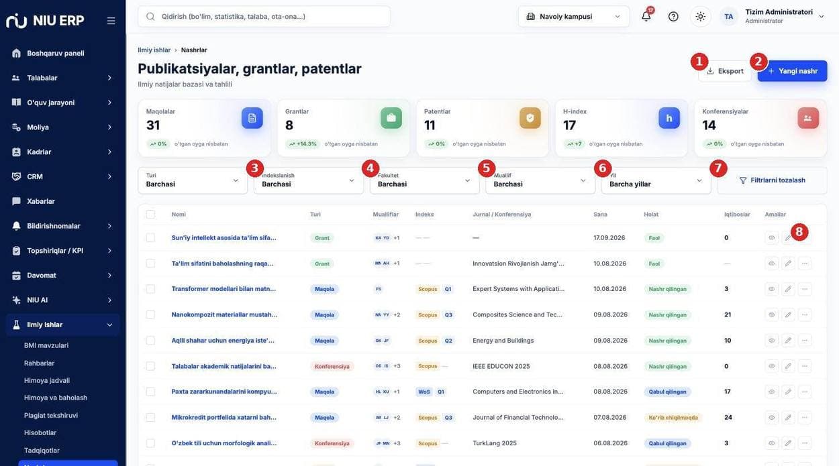Check the Talabalar akademik natijalarini row
Image resolution: width=839 pixels, height=466 pixels.
[x=150, y=366]
